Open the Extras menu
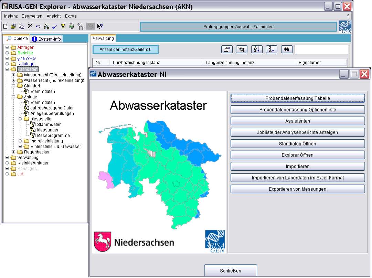This screenshot has height=278, width=372. [x=71, y=16]
